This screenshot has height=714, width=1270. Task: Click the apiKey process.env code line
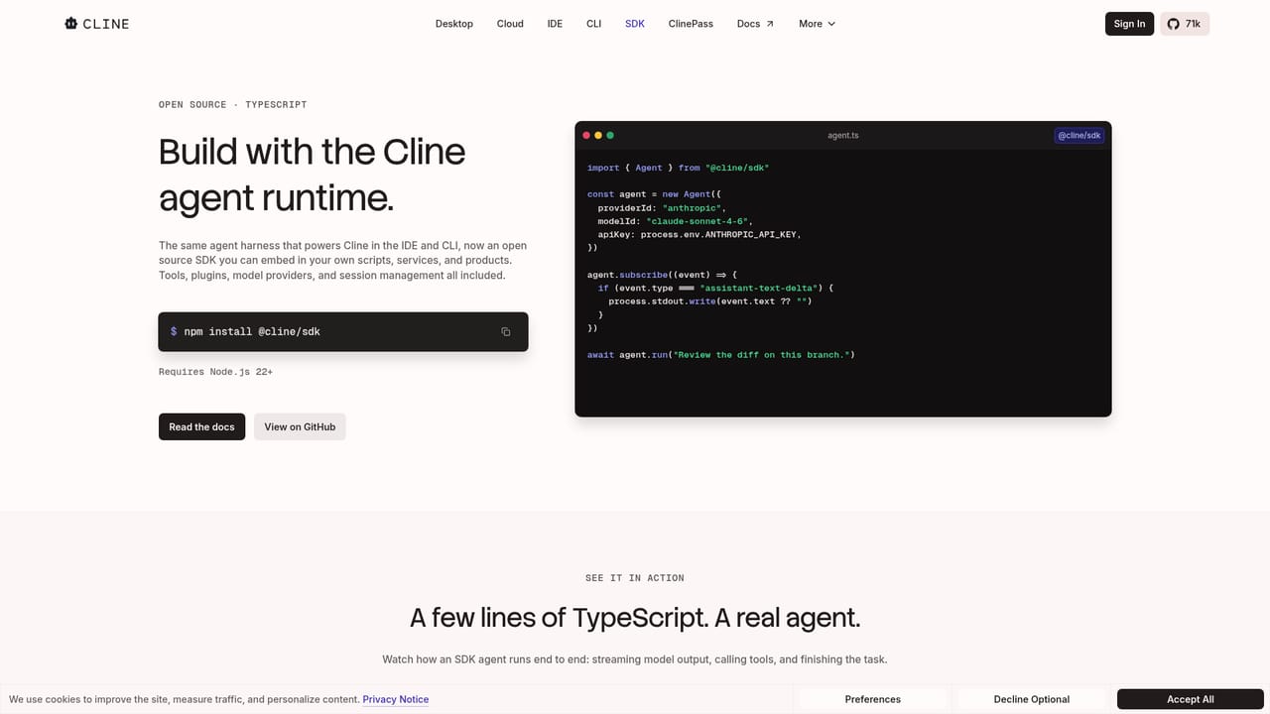[698, 234]
